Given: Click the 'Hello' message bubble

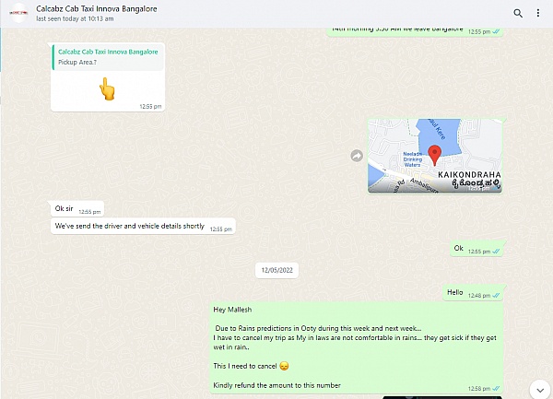Looking at the screenshot, I should click(473, 292).
